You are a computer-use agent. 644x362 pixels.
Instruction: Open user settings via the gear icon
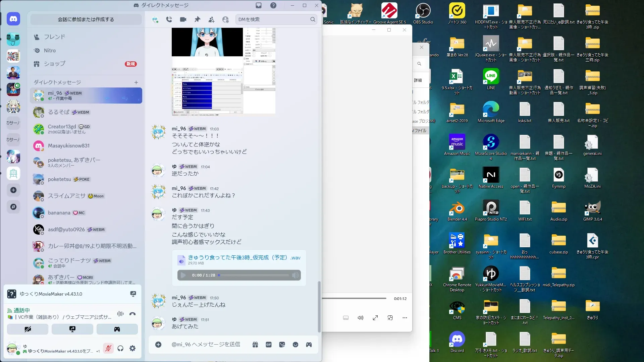[x=132, y=348]
